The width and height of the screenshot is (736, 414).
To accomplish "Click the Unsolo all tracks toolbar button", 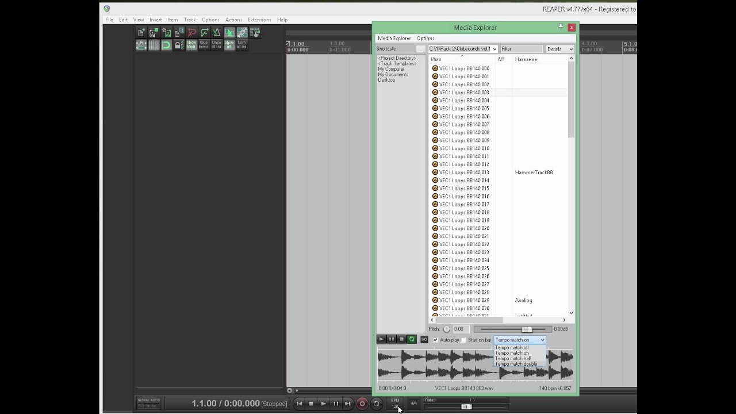I will (217, 45).
